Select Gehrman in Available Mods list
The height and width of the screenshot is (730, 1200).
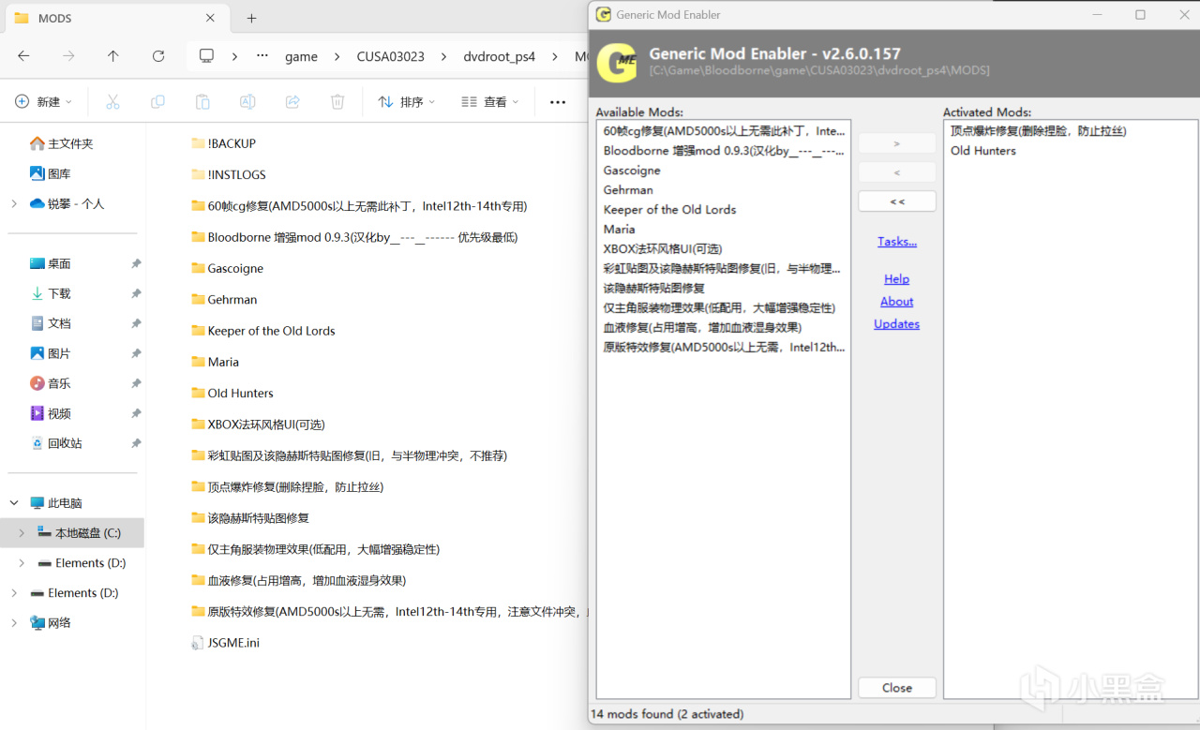pos(628,190)
